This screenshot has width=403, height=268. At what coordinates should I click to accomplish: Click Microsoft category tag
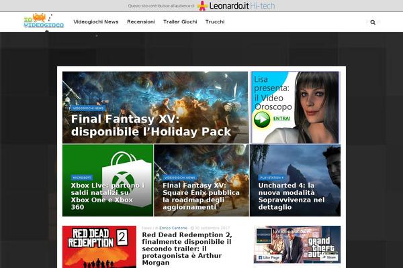click(x=82, y=178)
